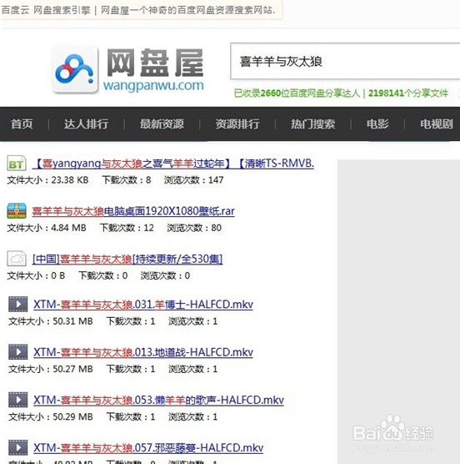Click the 2198141个分享文件 statistic text
This screenshot has height=464, width=460.
[408, 93]
